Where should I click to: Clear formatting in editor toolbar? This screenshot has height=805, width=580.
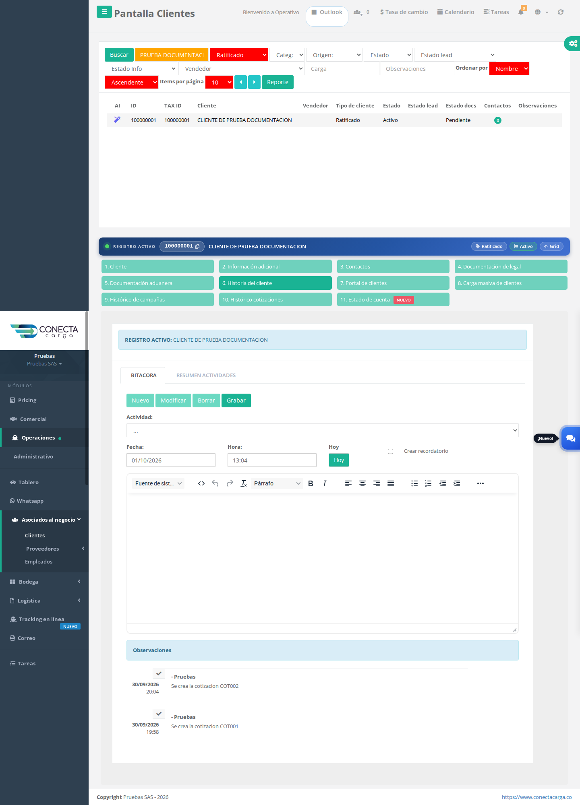[243, 483]
